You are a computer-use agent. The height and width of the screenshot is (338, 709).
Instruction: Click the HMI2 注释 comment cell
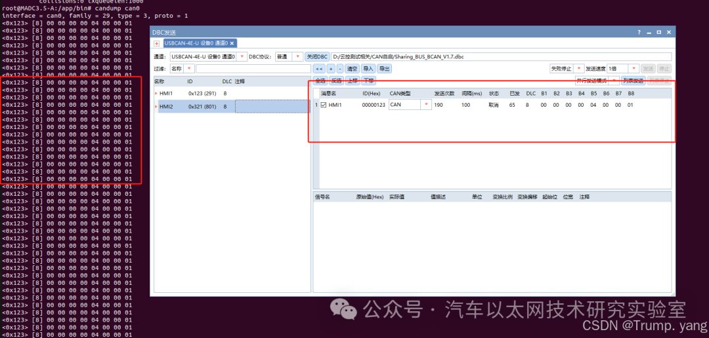[272, 107]
